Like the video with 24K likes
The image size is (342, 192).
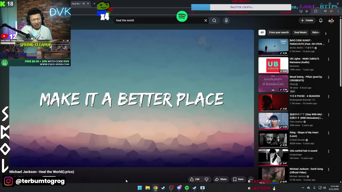coord(195,179)
